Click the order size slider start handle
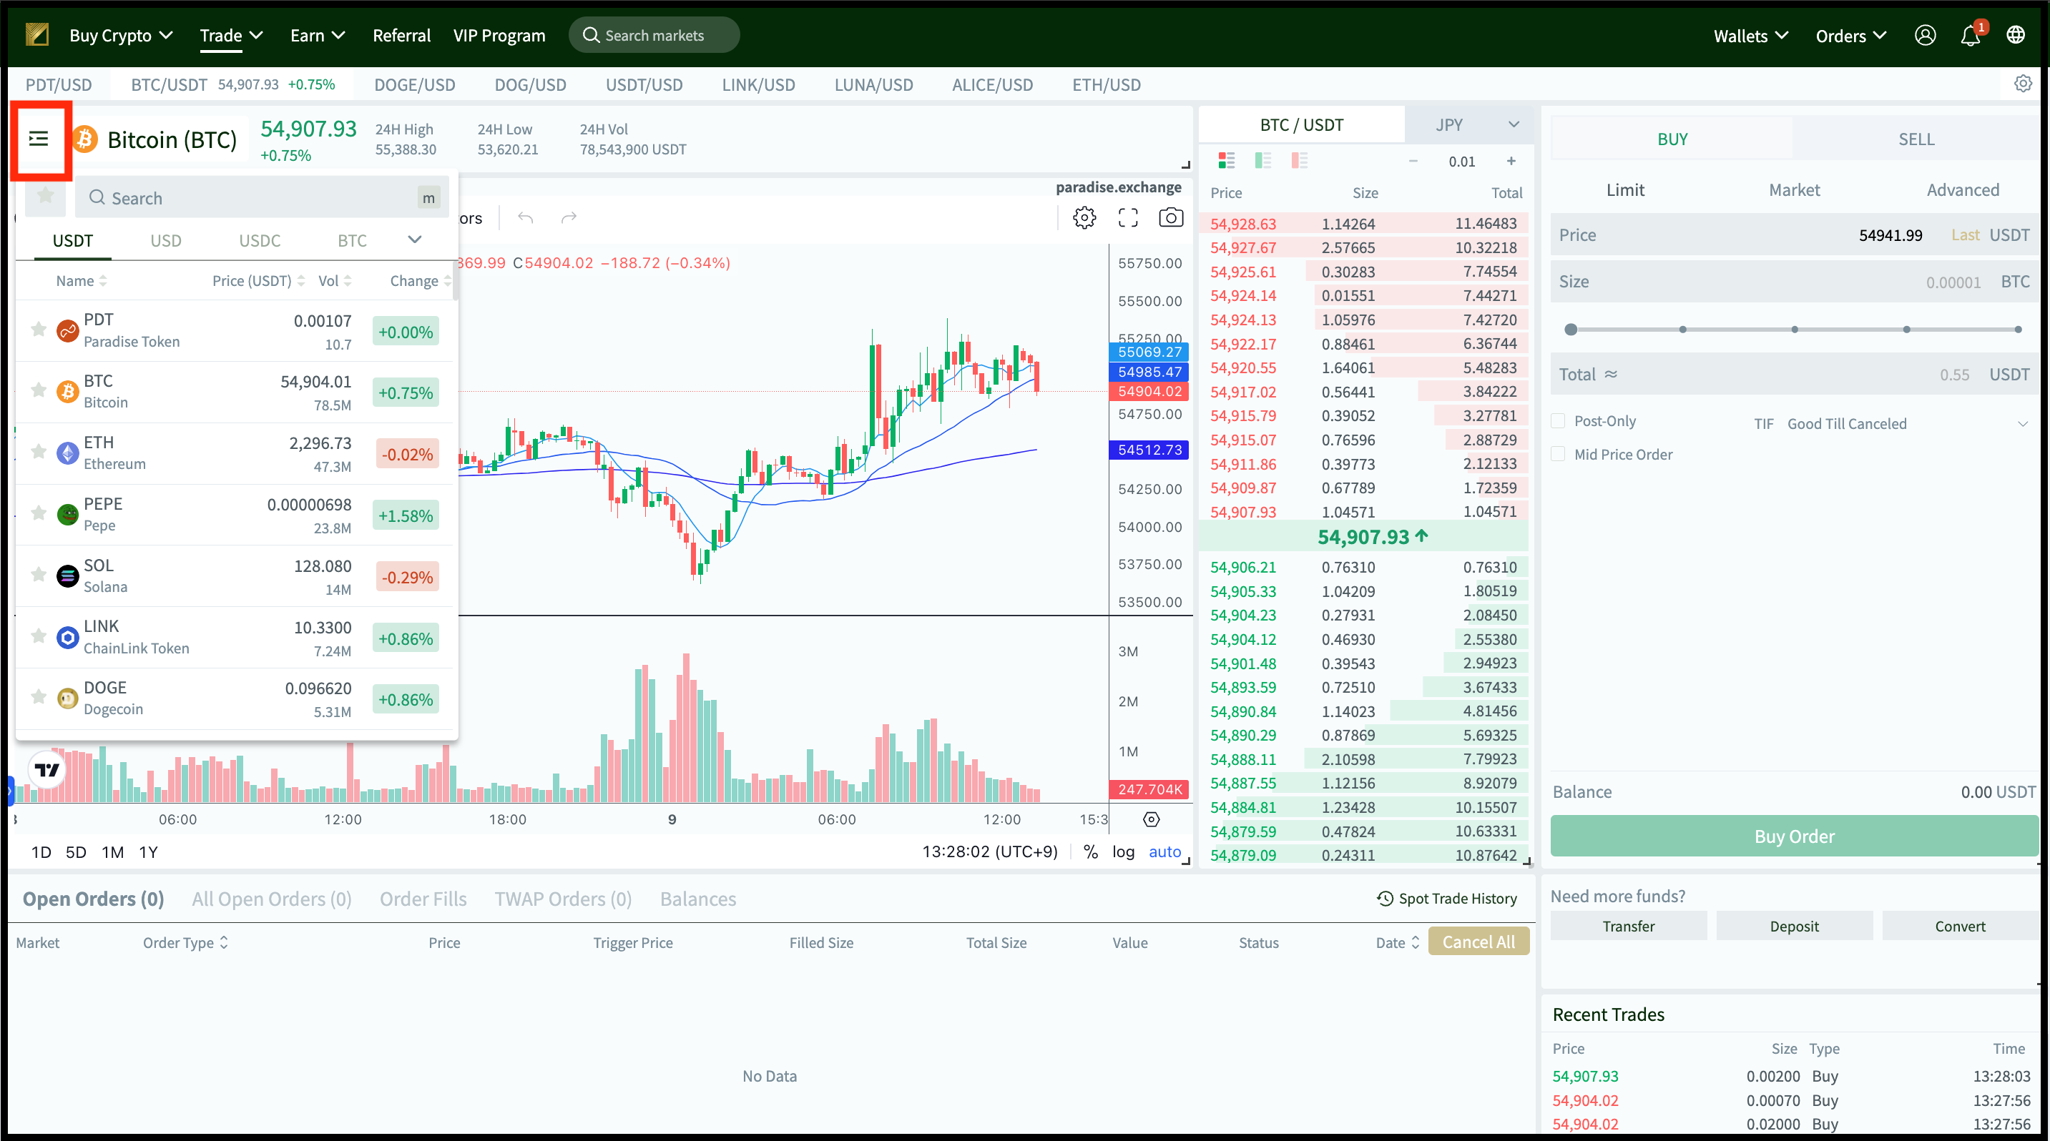This screenshot has width=2050, height=1141. [x=1570, y=329]
